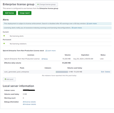Open Notes link for Non-Production License
Viewport: 114px width, 113px height.
pyautogui.click(x=46, y=59)
